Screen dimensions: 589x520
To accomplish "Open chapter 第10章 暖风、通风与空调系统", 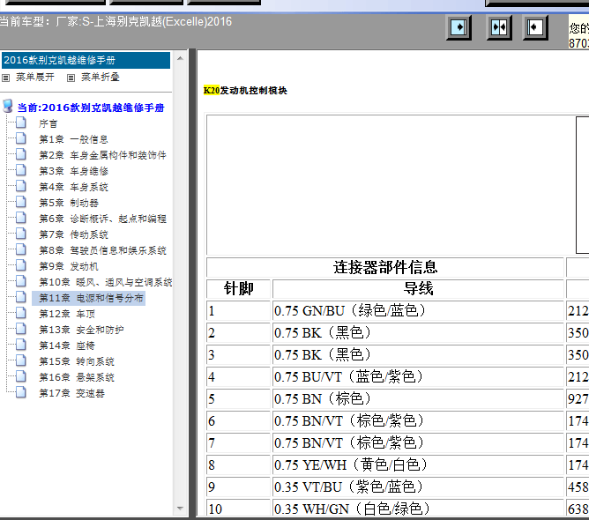I will tap(106, 282).
